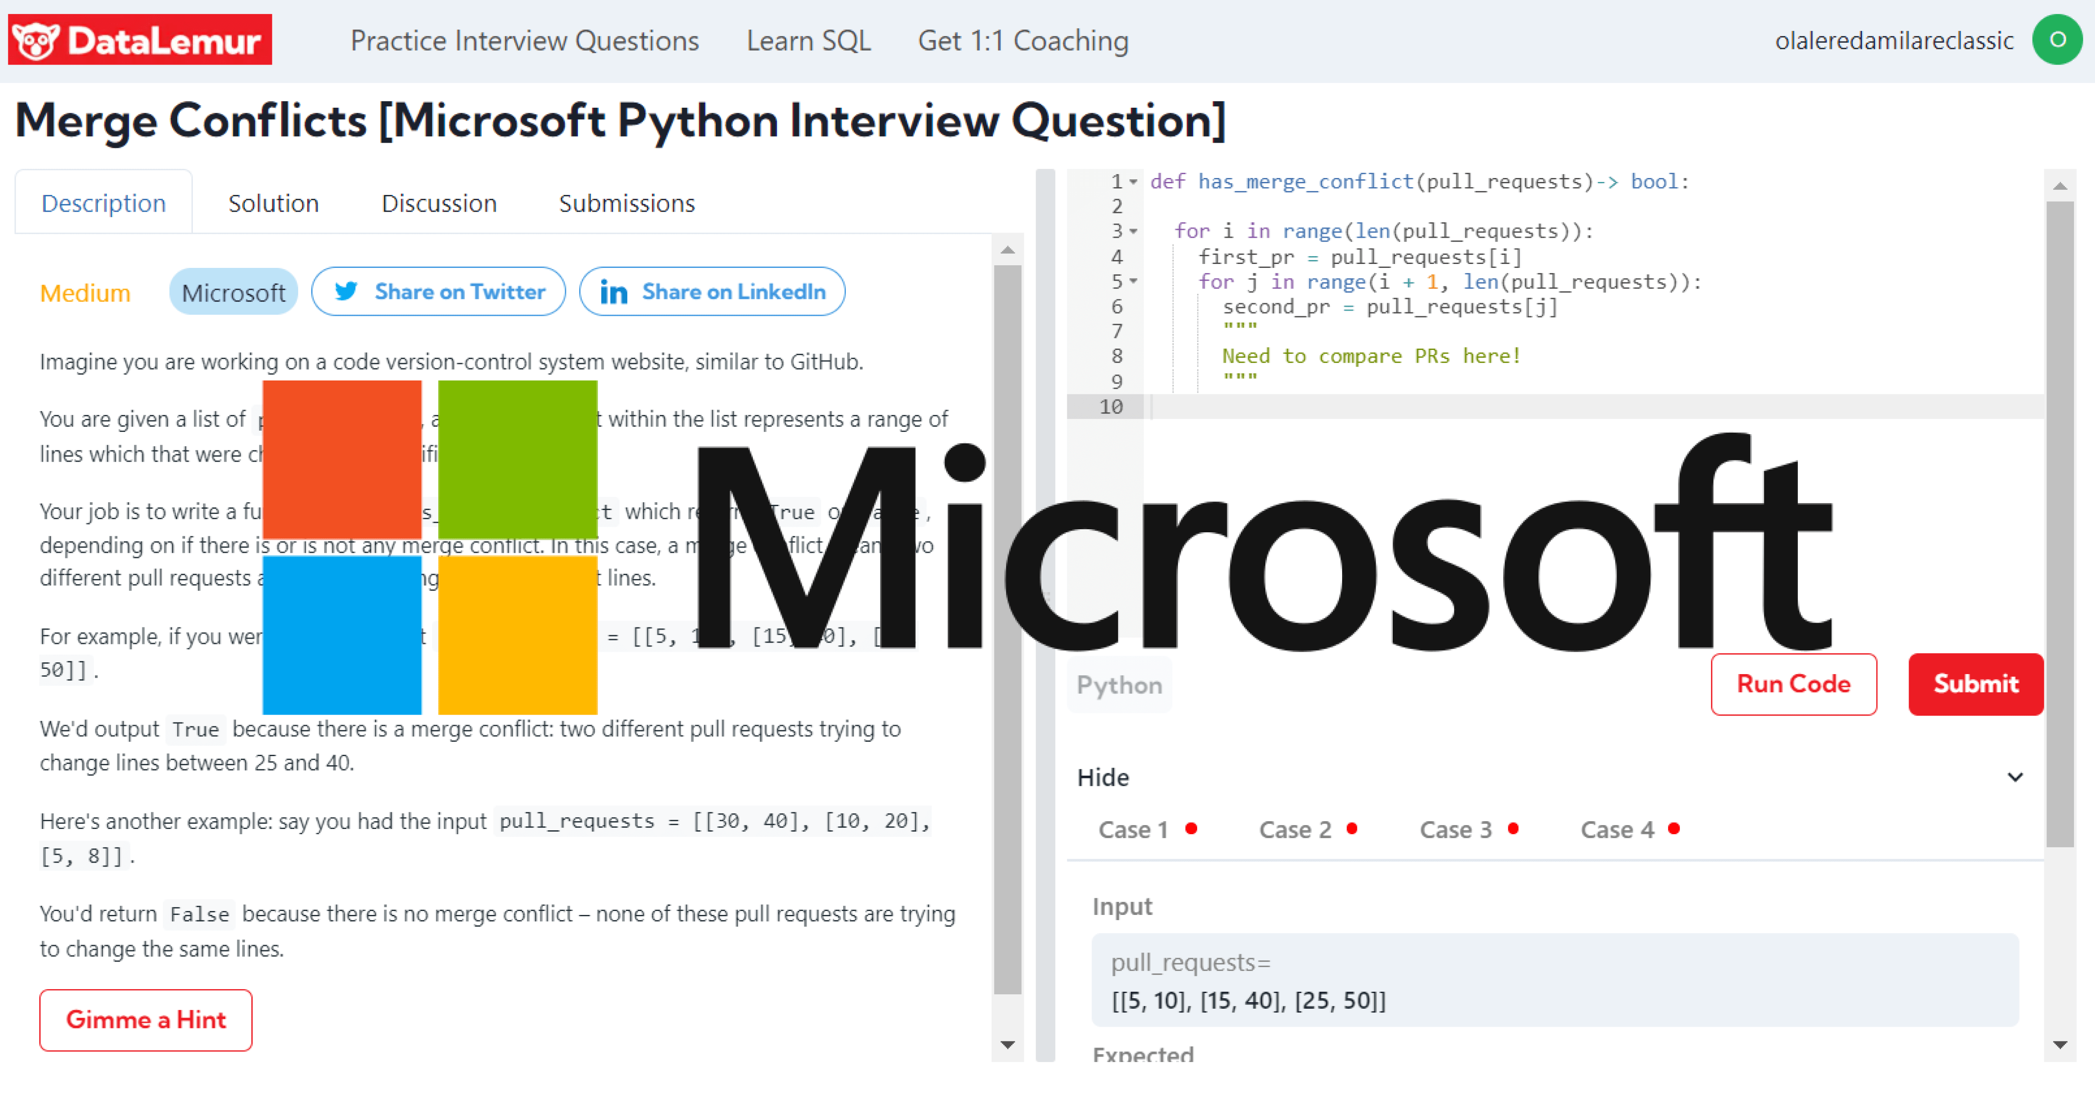This screenshot has width=2095, height=1096.
Task: Place cursor on code line 10
Action: click(1594, 407)
